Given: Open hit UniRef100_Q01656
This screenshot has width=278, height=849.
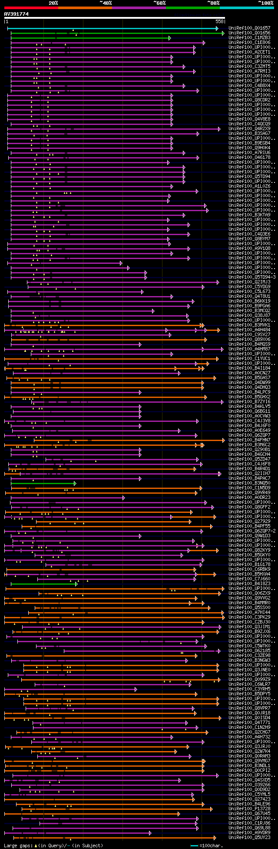Looking at the screenshot, I should (249, 33).
